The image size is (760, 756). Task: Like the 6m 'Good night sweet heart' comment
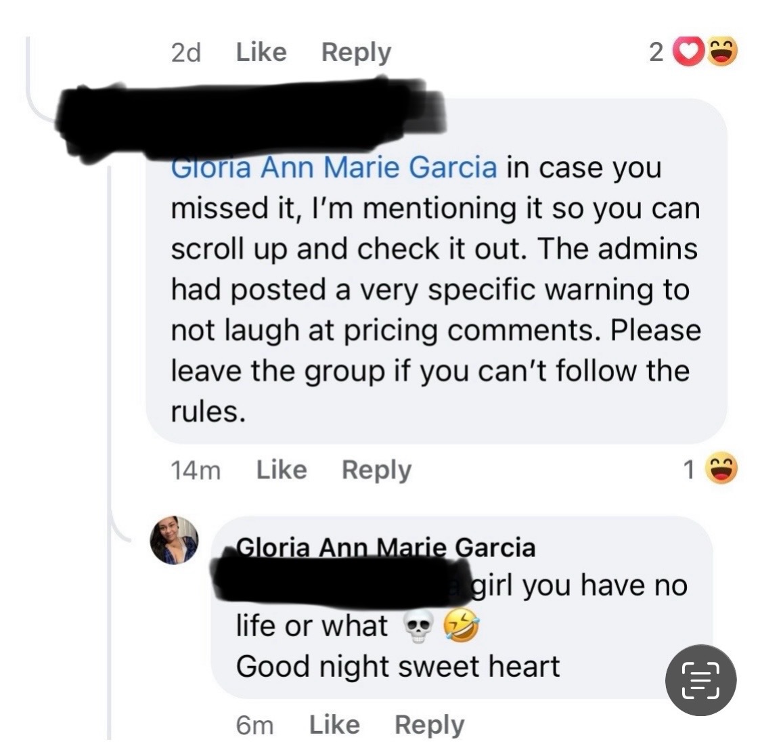(334, 725)
